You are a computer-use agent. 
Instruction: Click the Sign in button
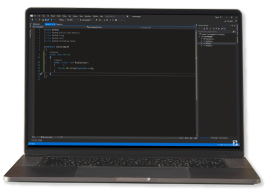(x=218, y=17)
